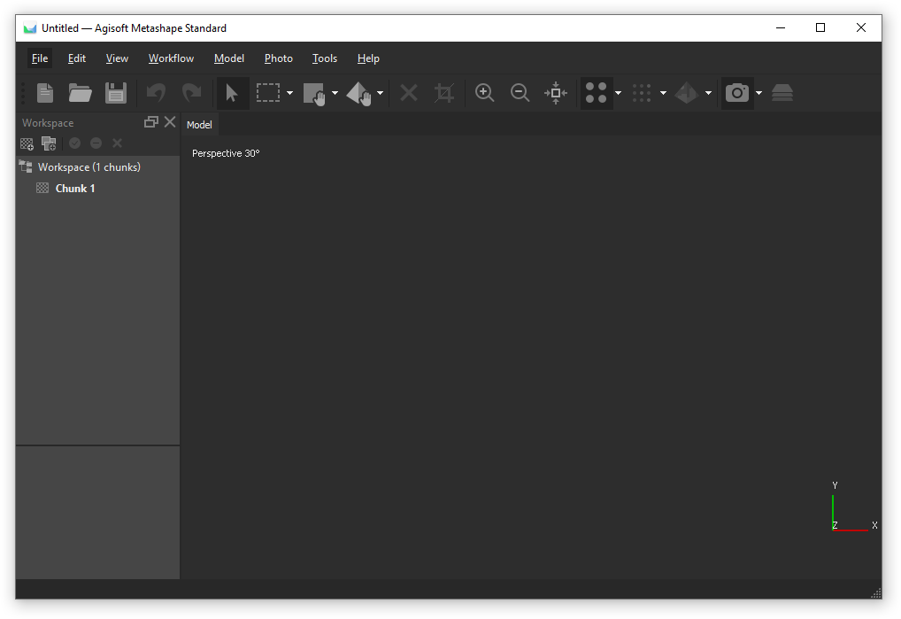Image resolution: width=901 pixels, height=619 pixels.
Task: Open the point cloud view dropdown arrow
Action: coord(619,93)
